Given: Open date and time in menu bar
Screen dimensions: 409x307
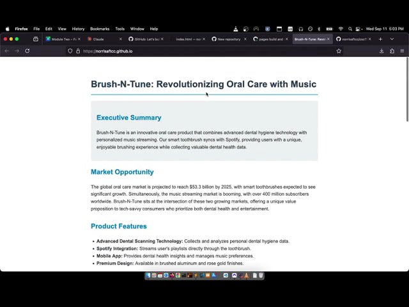Looking at the screenshot, I should [x=385, y=29].
